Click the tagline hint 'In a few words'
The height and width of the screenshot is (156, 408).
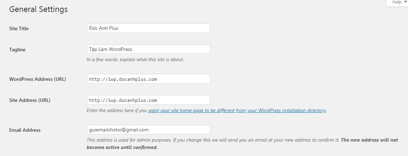[135, 59]
